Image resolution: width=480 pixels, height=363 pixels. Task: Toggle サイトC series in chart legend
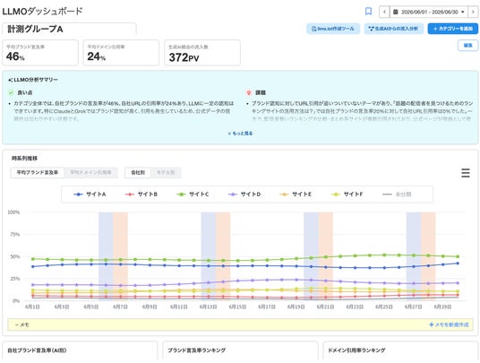click(x=193, y=194)
